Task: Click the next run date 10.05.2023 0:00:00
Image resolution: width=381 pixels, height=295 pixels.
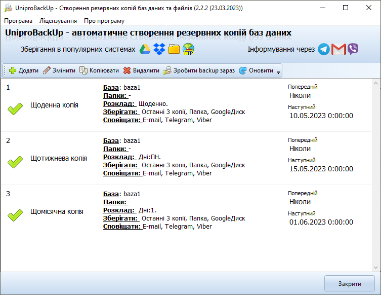Action: point(321,116)
